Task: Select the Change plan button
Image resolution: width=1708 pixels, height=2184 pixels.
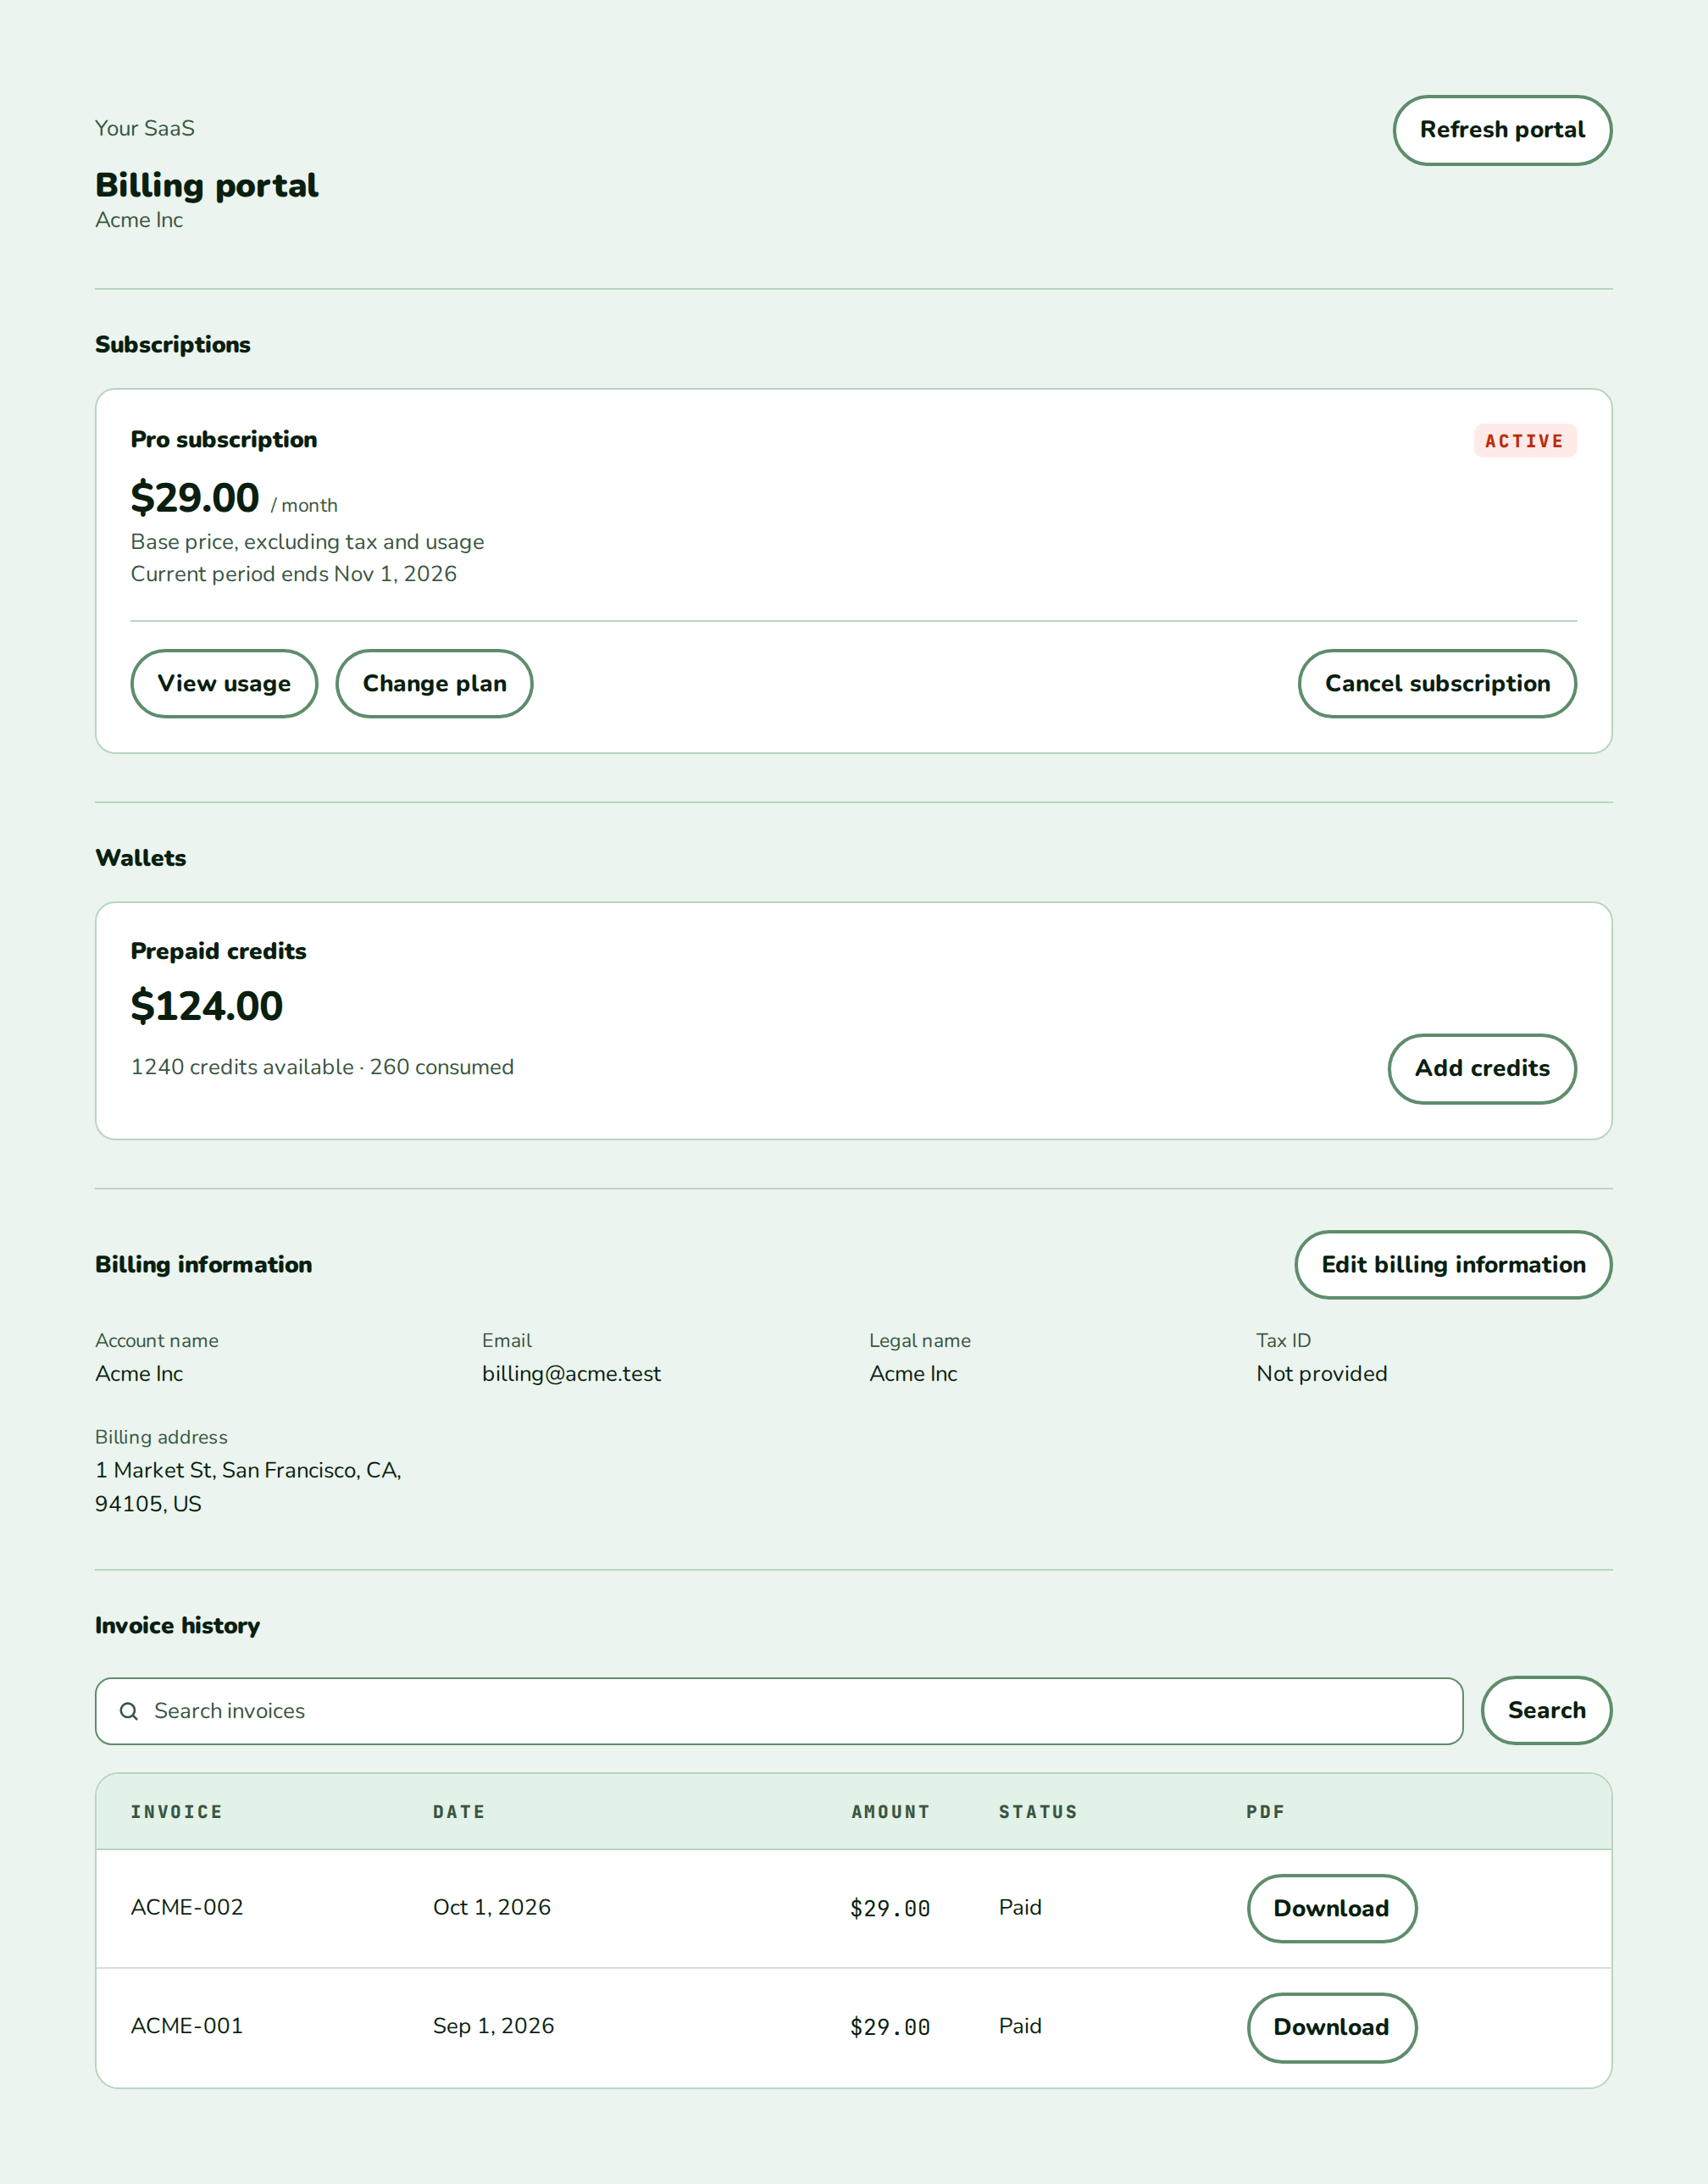Action: [434, 684]
